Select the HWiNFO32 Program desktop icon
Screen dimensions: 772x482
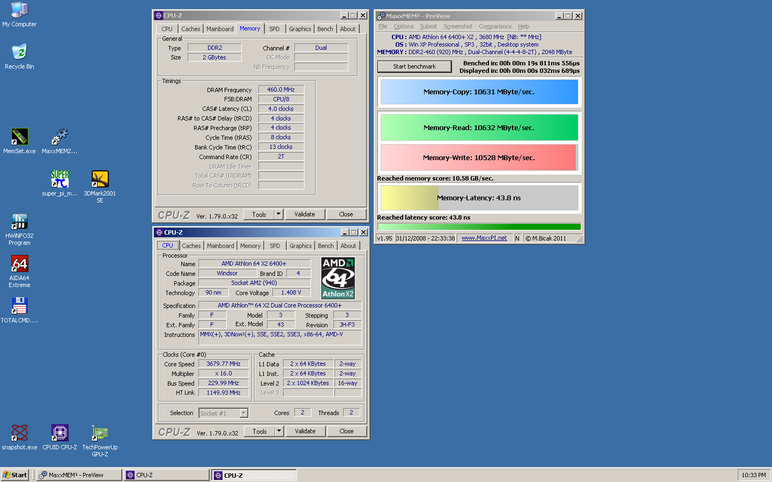19,221
